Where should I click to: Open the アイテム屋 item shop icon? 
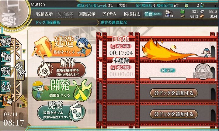point(169,14)
